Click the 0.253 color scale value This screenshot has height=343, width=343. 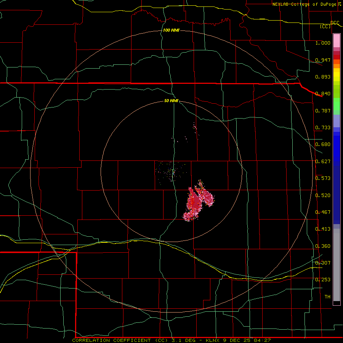coord(323,280)
